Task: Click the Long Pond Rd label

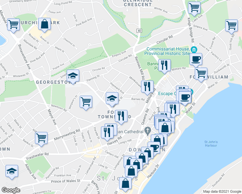Action: coord(63,3)
